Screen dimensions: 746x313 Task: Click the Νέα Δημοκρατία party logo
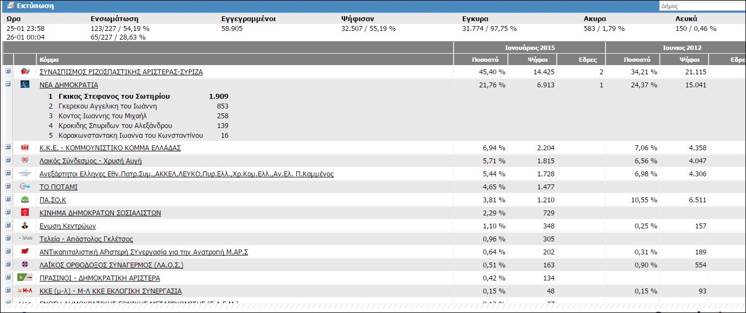click(25, 85)
